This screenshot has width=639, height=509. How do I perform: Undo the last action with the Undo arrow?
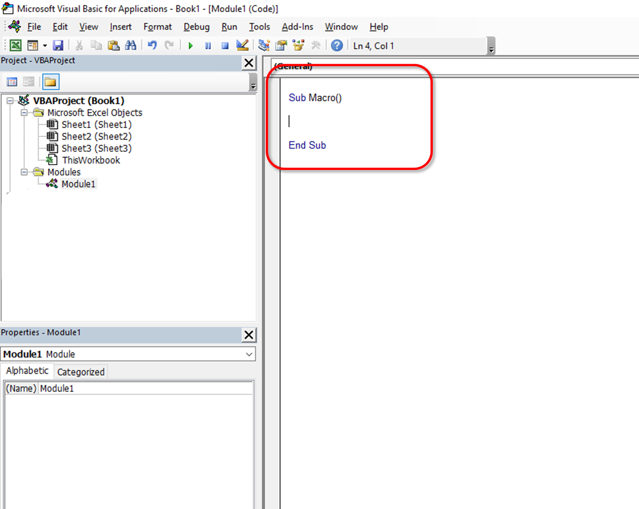[152, 45]
